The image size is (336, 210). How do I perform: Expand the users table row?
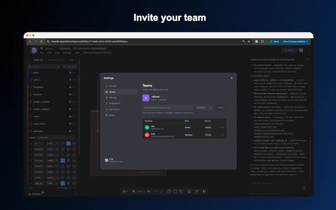pos(74,73)
